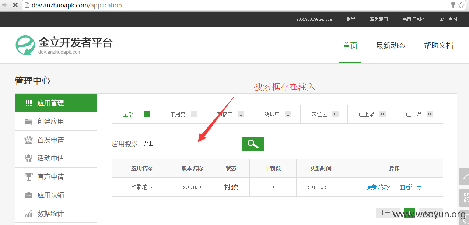This screenshot has height=225, width=469.
Task: Open 应用管理 in the sidebar
Action: pos(56,103)
